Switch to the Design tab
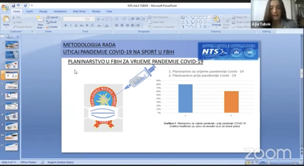Image resolution: width=304 pixels, height=166 pixels. (x=43, y=11)
